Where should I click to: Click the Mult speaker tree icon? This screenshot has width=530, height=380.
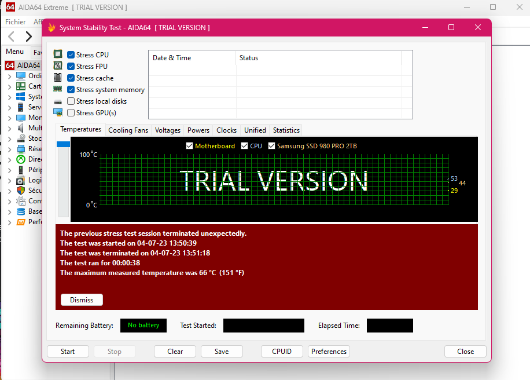coord(21,128)
